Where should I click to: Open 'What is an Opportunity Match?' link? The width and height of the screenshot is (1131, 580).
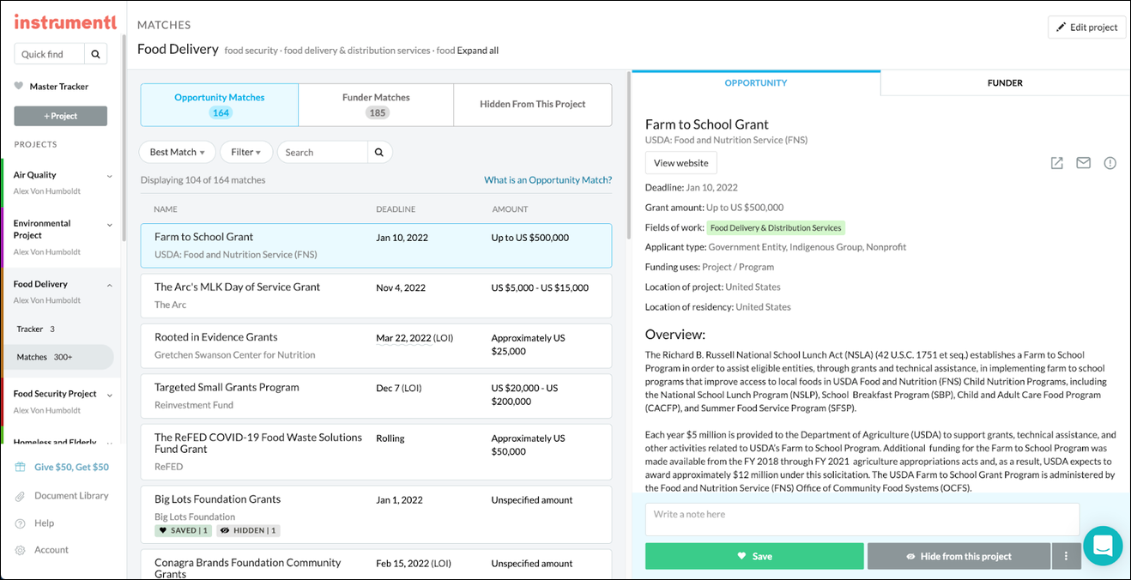(548, 180)
